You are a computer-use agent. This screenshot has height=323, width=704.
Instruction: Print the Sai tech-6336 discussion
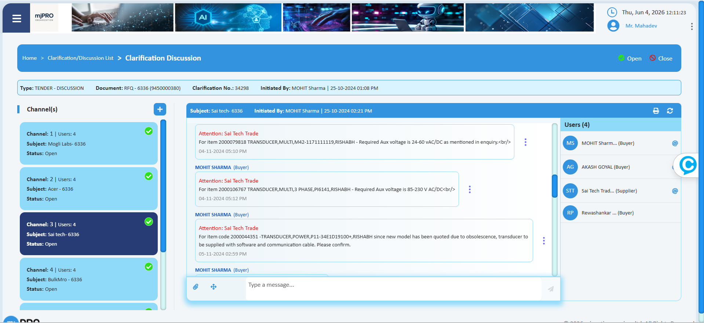click(656, 111)
